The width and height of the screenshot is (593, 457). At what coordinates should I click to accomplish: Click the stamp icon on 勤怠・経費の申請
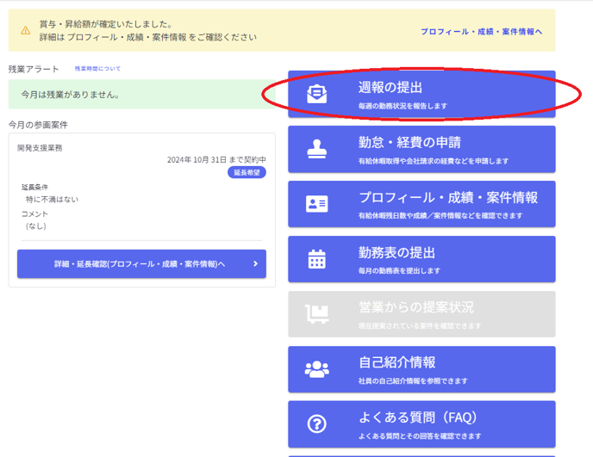[317, 149]
